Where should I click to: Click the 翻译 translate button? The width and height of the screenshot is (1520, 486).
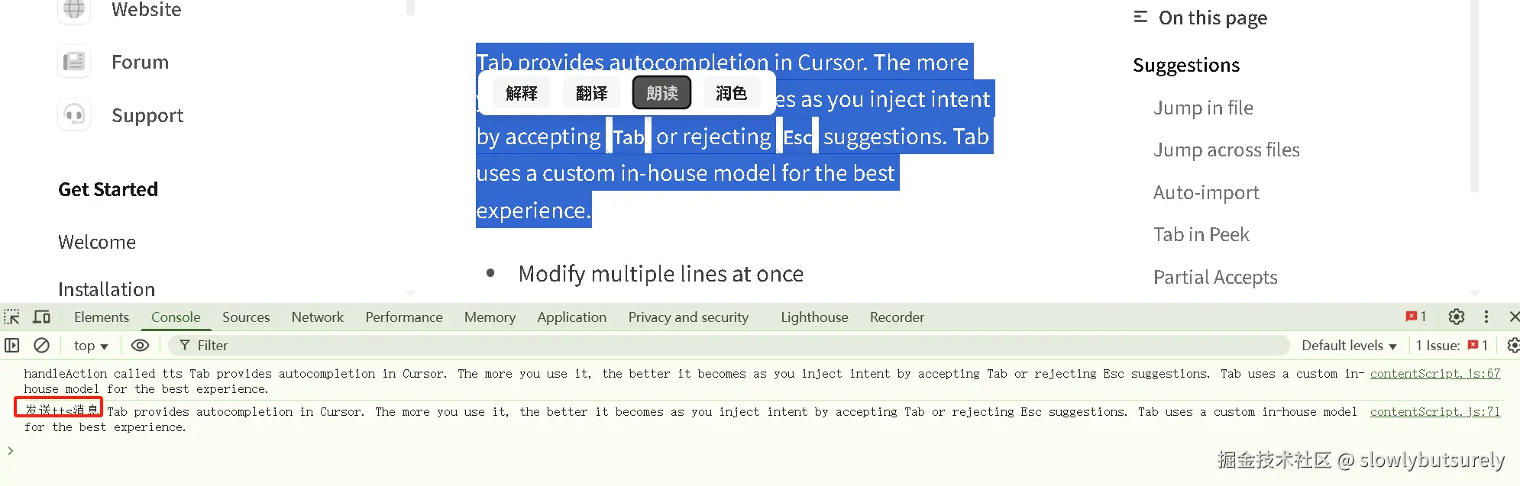point(591,93)
